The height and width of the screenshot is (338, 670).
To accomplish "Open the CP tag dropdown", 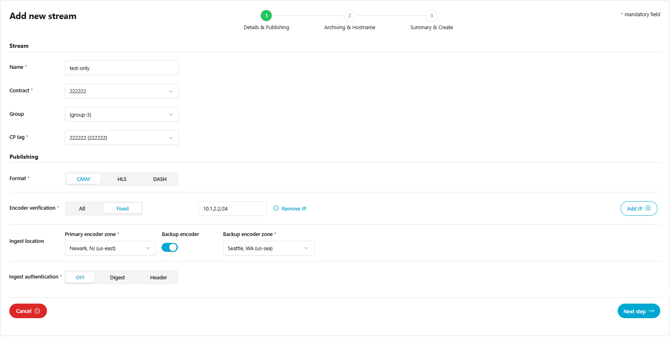I will pyautogui.click(x=122, y=138).
